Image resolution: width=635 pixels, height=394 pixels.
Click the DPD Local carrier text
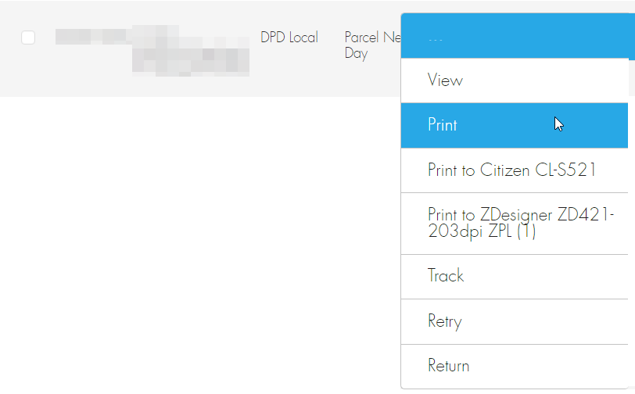tap(289, 38)
